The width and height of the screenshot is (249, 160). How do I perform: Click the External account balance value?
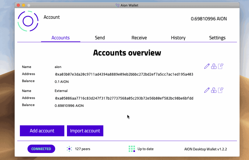click(69, 106)
